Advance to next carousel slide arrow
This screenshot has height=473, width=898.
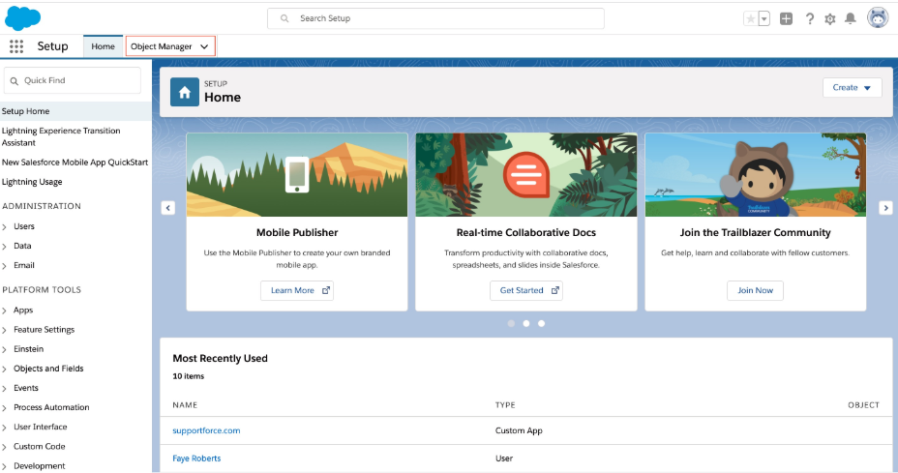click(884, 208)
